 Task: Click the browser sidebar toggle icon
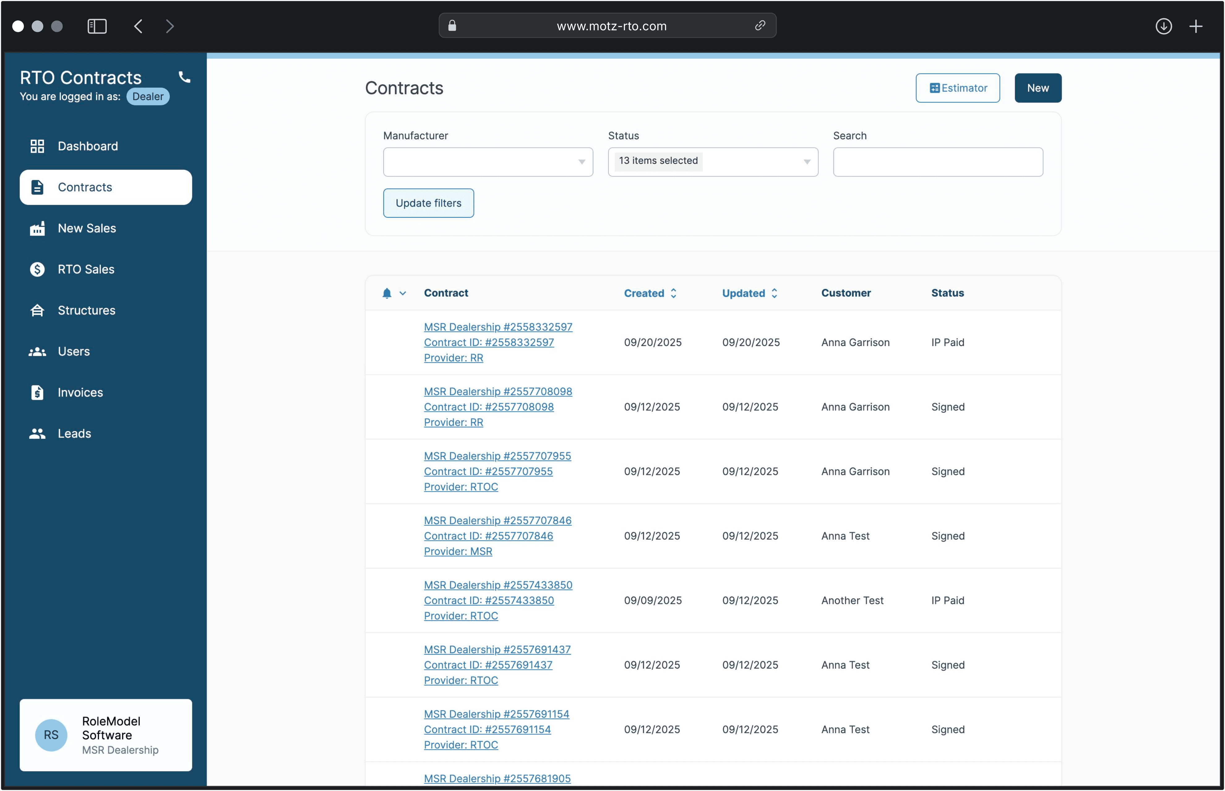(x=97, y=26)
